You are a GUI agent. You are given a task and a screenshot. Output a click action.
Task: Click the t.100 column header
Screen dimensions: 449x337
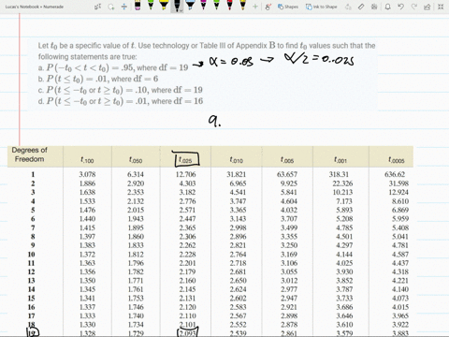[87, 160]
